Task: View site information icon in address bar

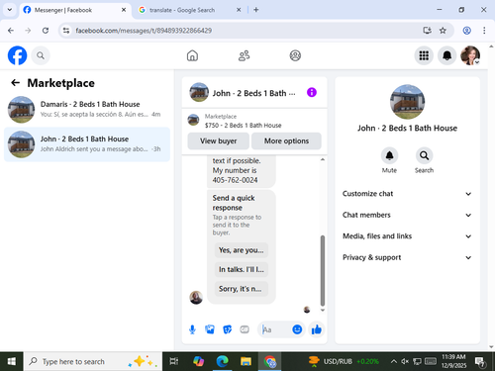Action: coord(66,31)
